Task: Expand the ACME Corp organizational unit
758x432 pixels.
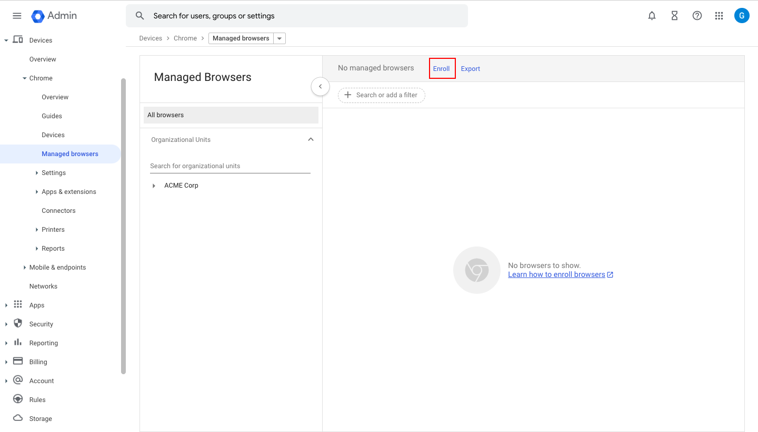Action: (154, 186)
